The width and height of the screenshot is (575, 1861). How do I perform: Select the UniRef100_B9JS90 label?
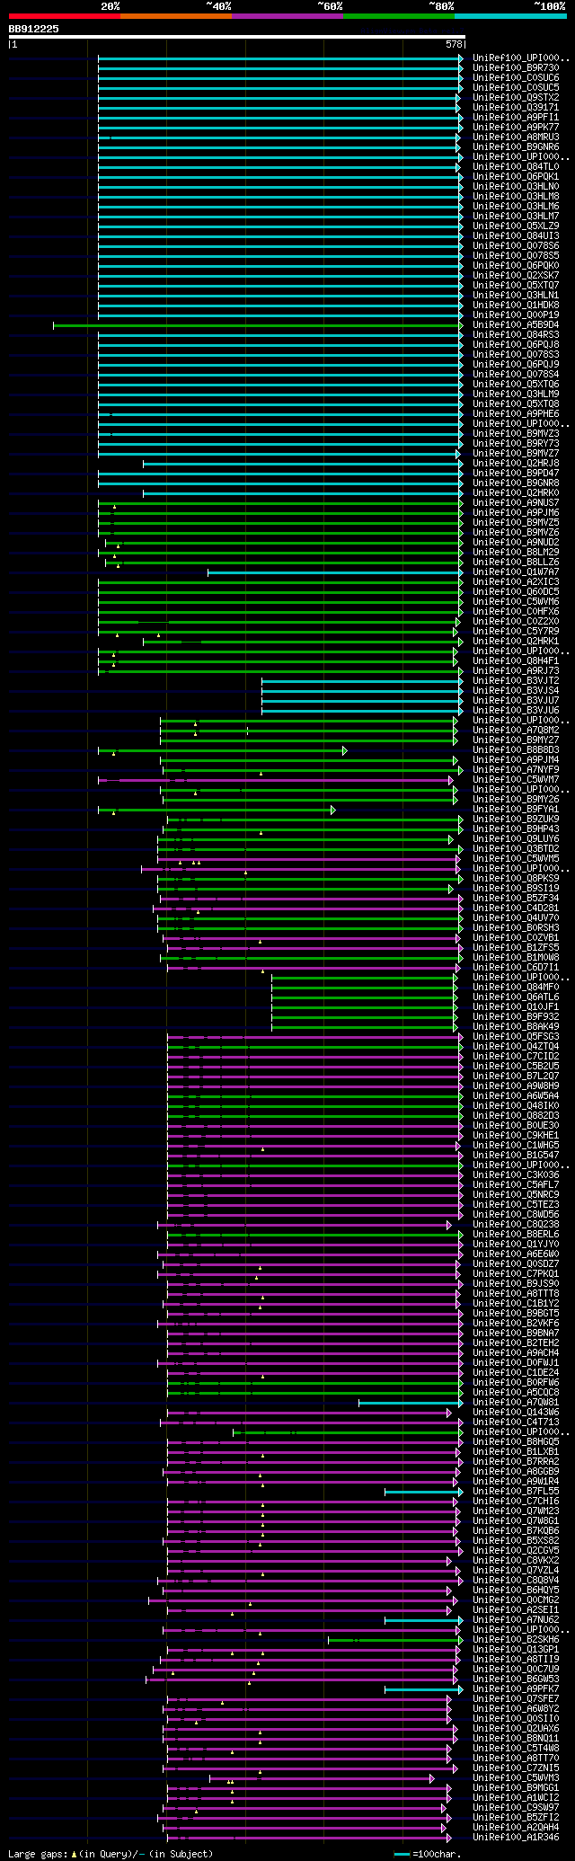tap(516, 1283)
